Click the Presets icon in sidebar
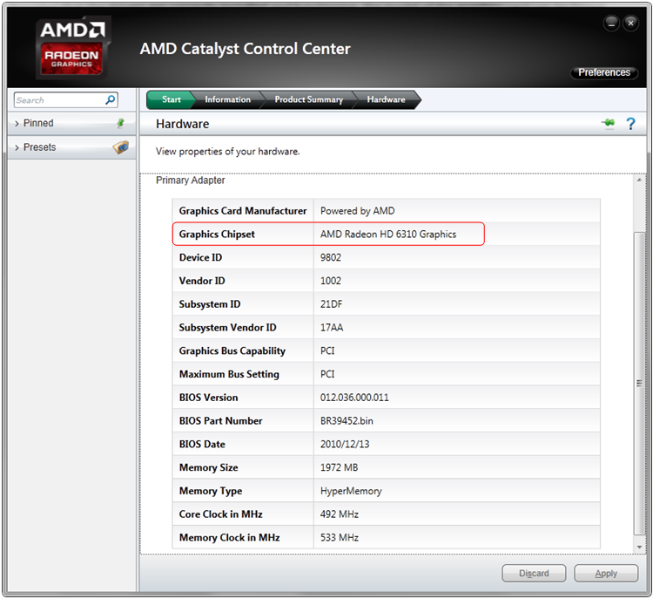 click(121, 146)
